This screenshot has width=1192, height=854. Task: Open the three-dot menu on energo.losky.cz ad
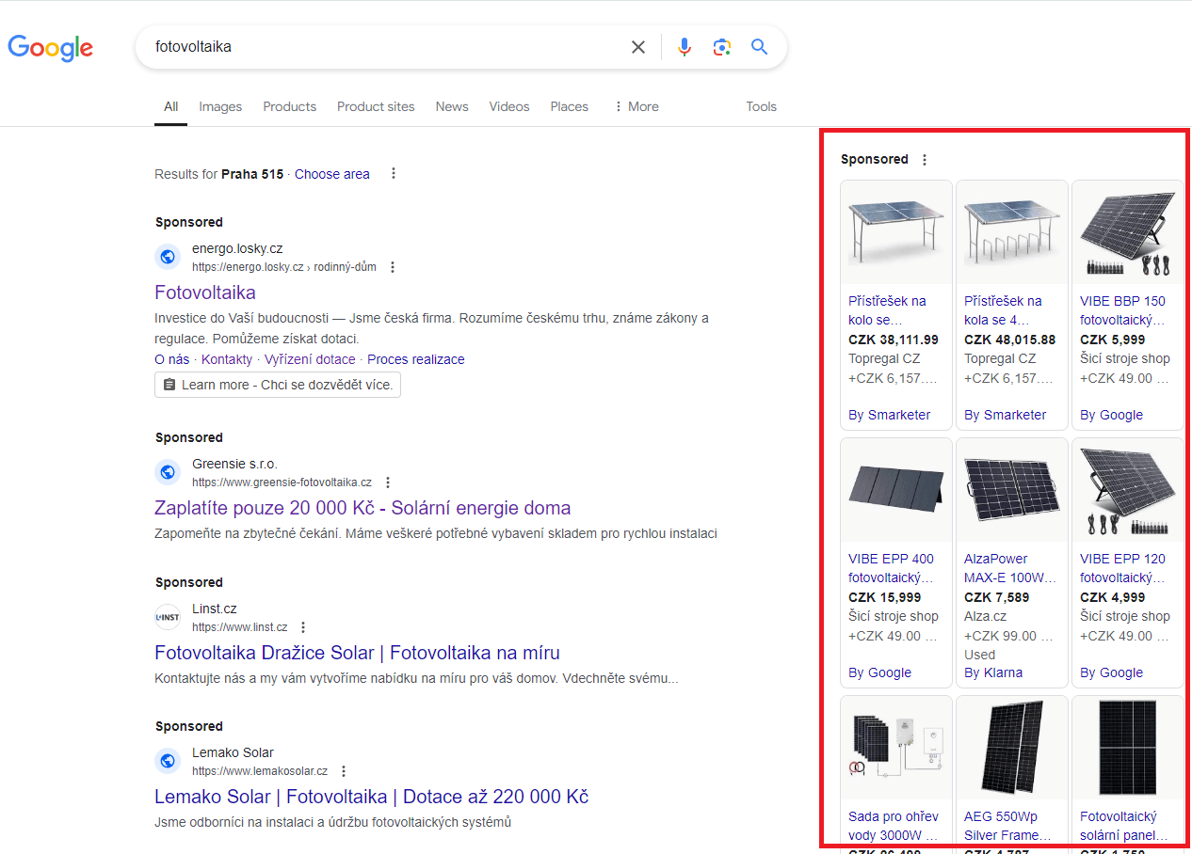[x=392, y=266]
